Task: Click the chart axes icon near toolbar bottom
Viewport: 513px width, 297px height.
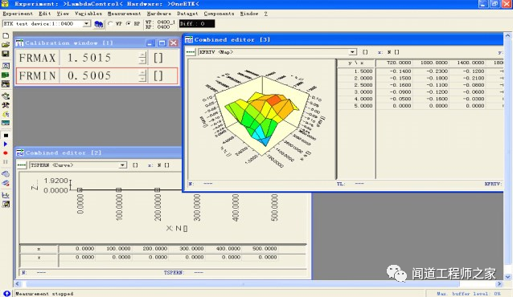Action: (6, 195)
